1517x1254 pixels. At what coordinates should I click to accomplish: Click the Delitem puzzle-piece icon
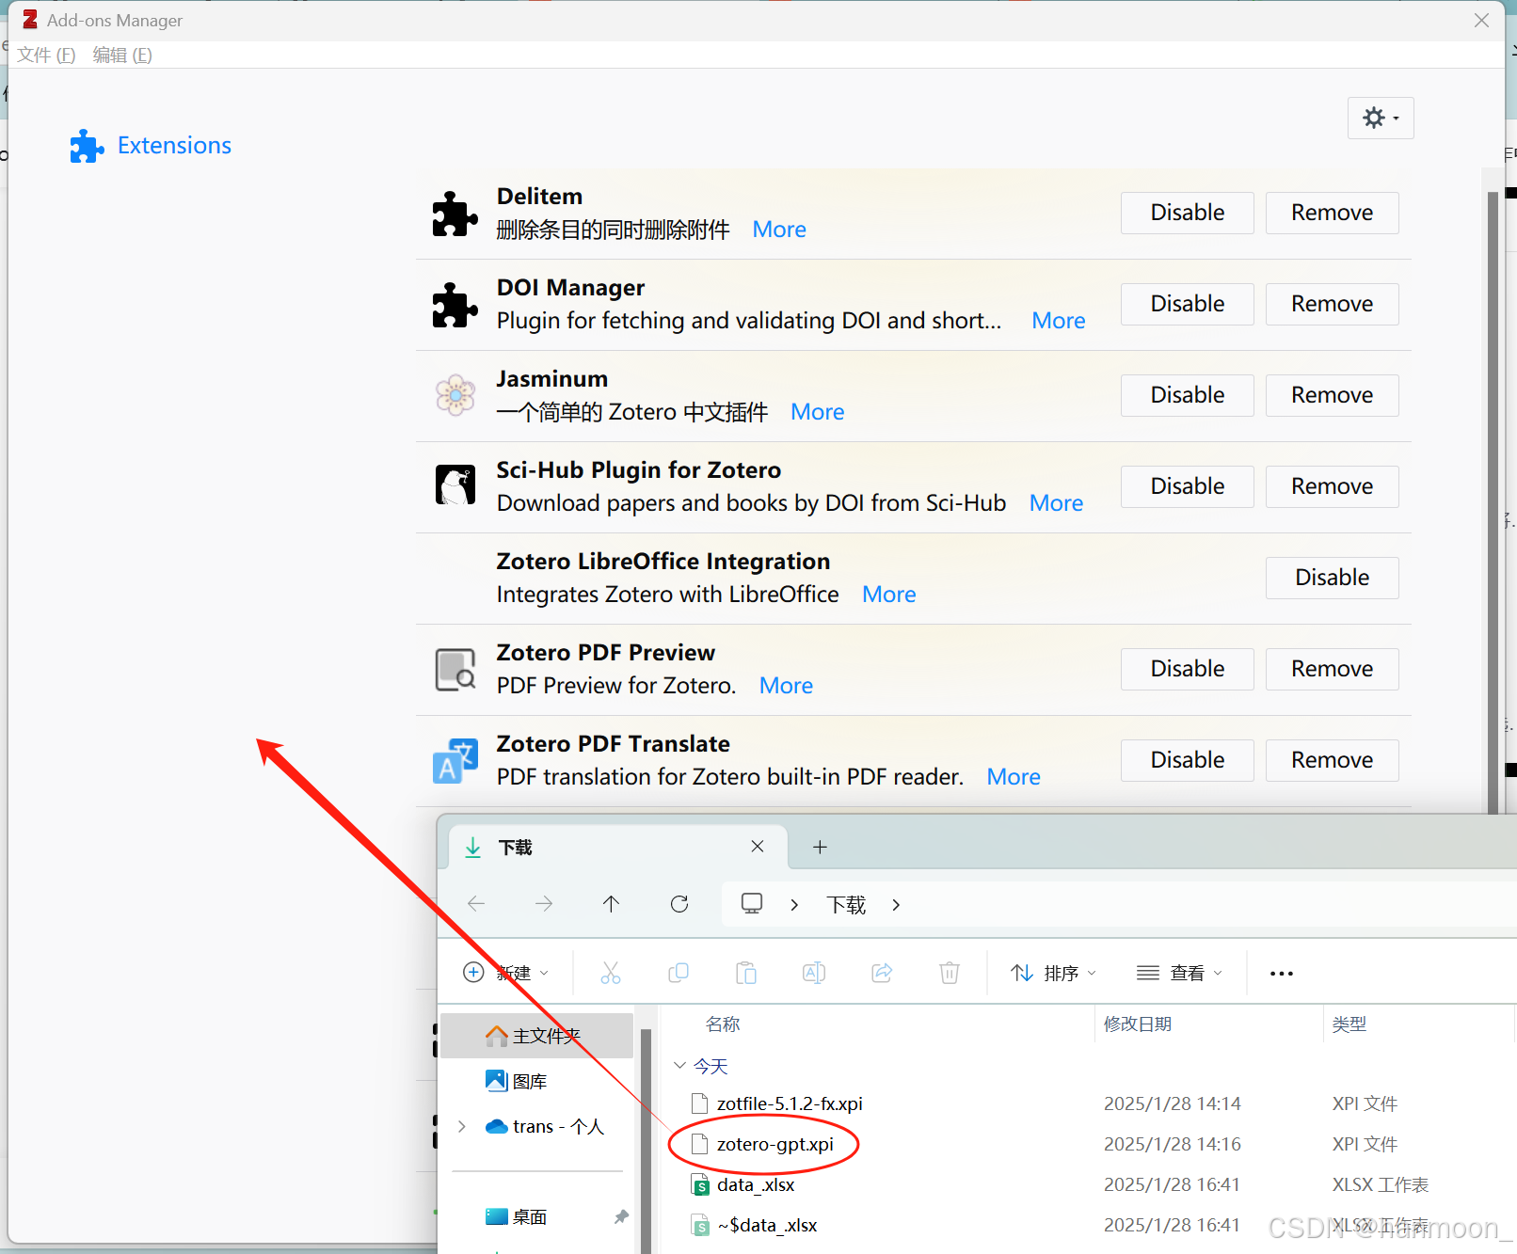pyautogui.click(x=455, y=214)
